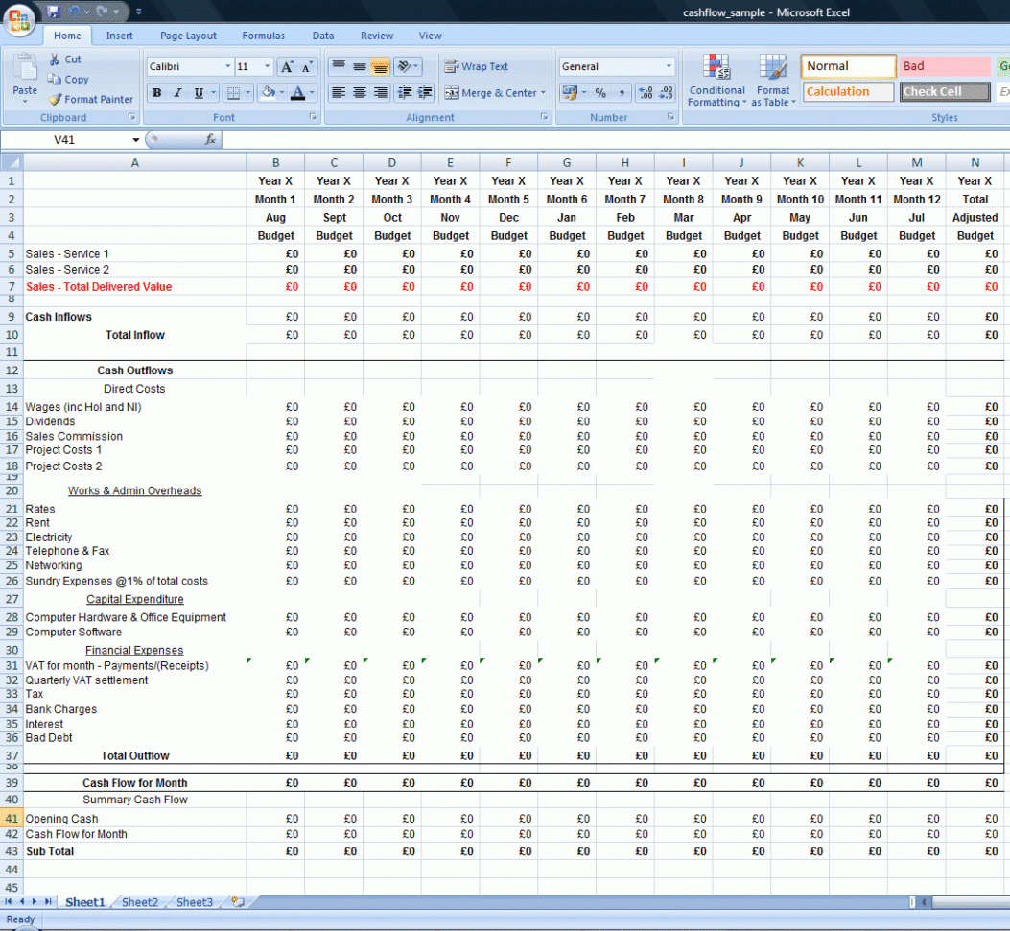Apply bold formatting from the Font group
This screenshot has width=1010, height=931.
156,92
